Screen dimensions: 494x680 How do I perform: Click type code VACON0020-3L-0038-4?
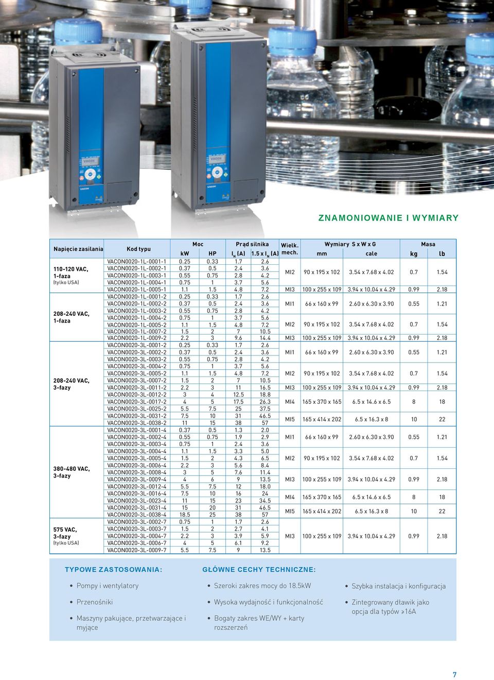(137, 515)
